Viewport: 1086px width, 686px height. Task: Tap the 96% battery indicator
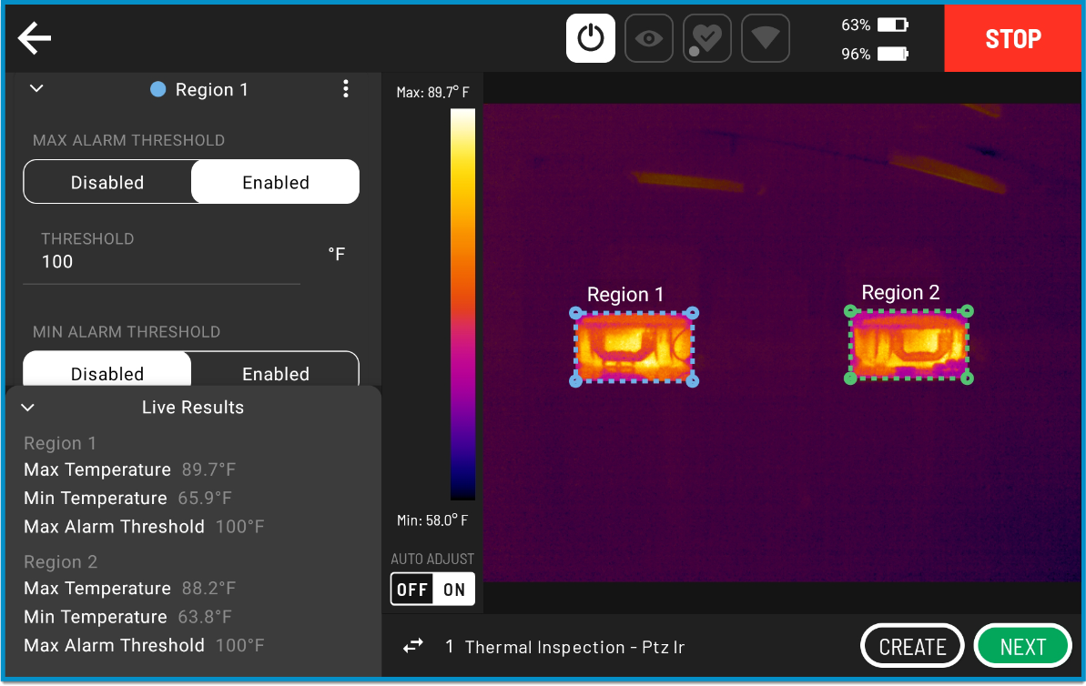[x=874, y=54]
